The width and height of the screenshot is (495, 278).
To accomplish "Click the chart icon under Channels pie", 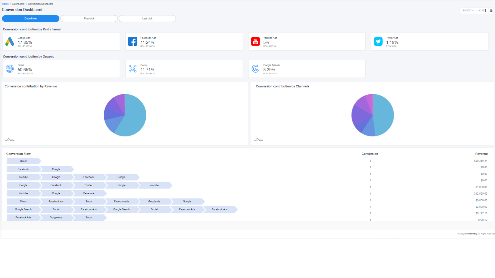I will [x=259, y=140].
